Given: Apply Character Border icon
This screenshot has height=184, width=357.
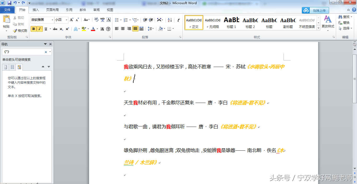Looking at the screenshot, I should 108,20.
